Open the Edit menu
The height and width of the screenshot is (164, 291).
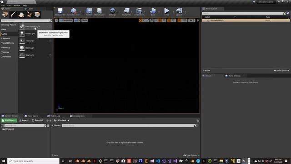tap(9, 5)
